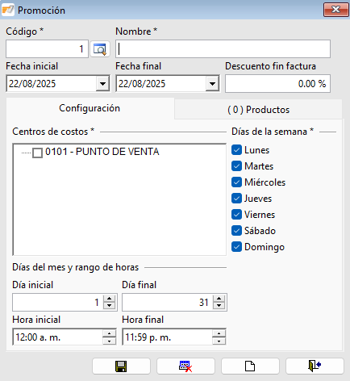Viewport: 350px width, 381px height.
Task: Click the delete record icon
Action: (x=185, y=366)
